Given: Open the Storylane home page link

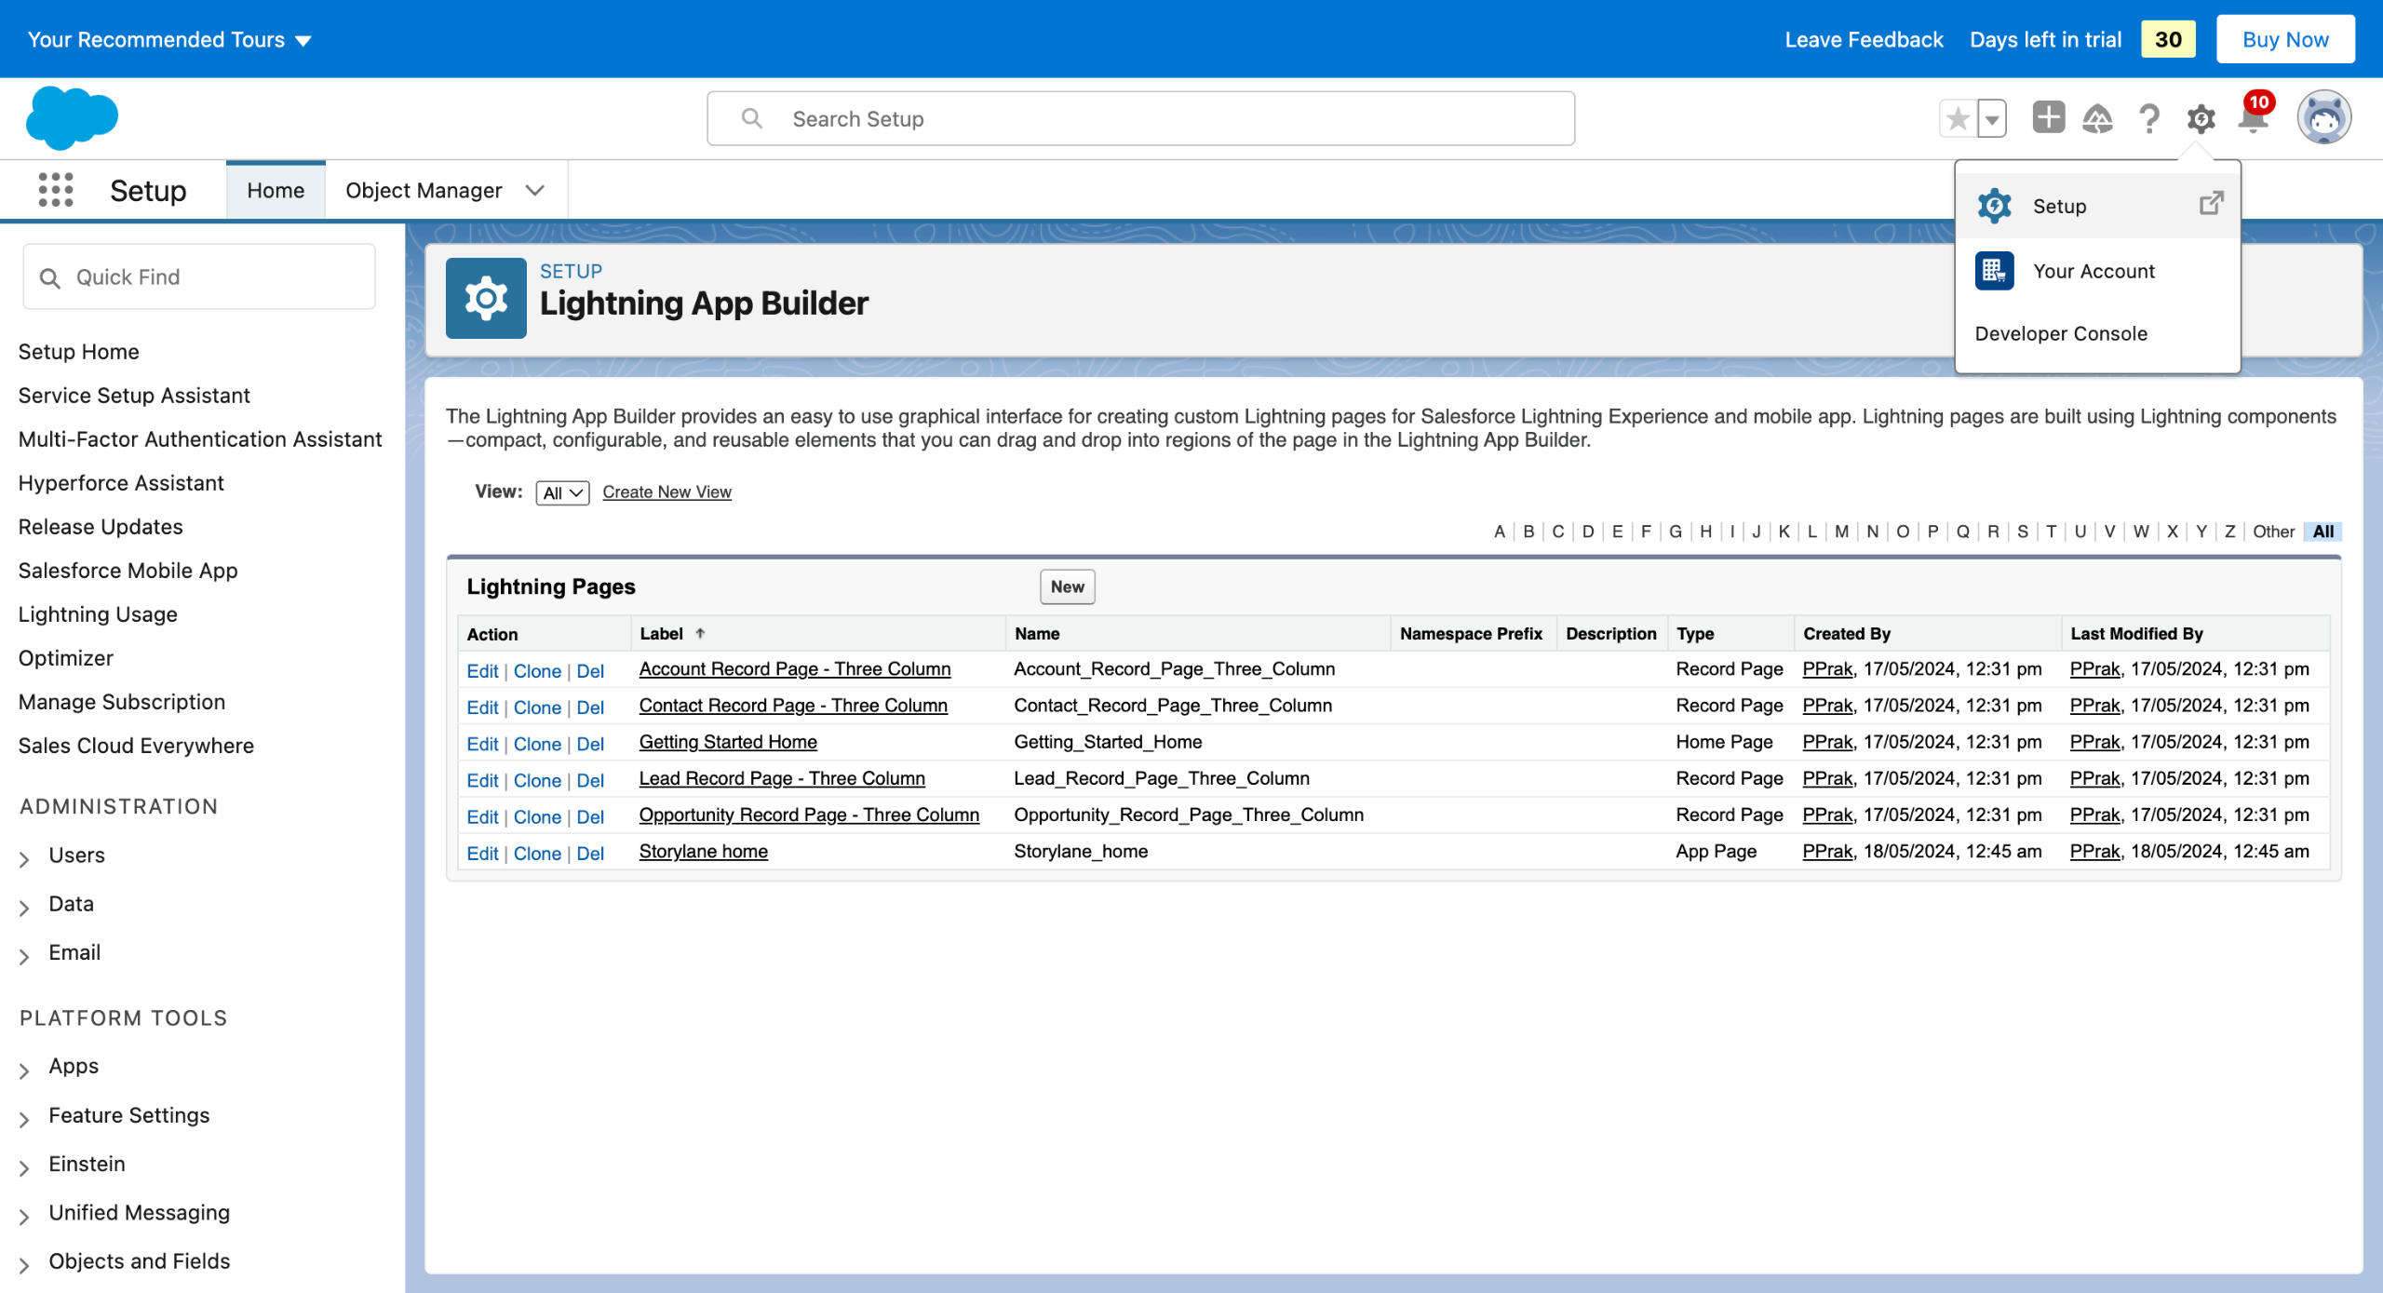Looking at the screenshot, I should pyautogui.click(x=703, y=851).
